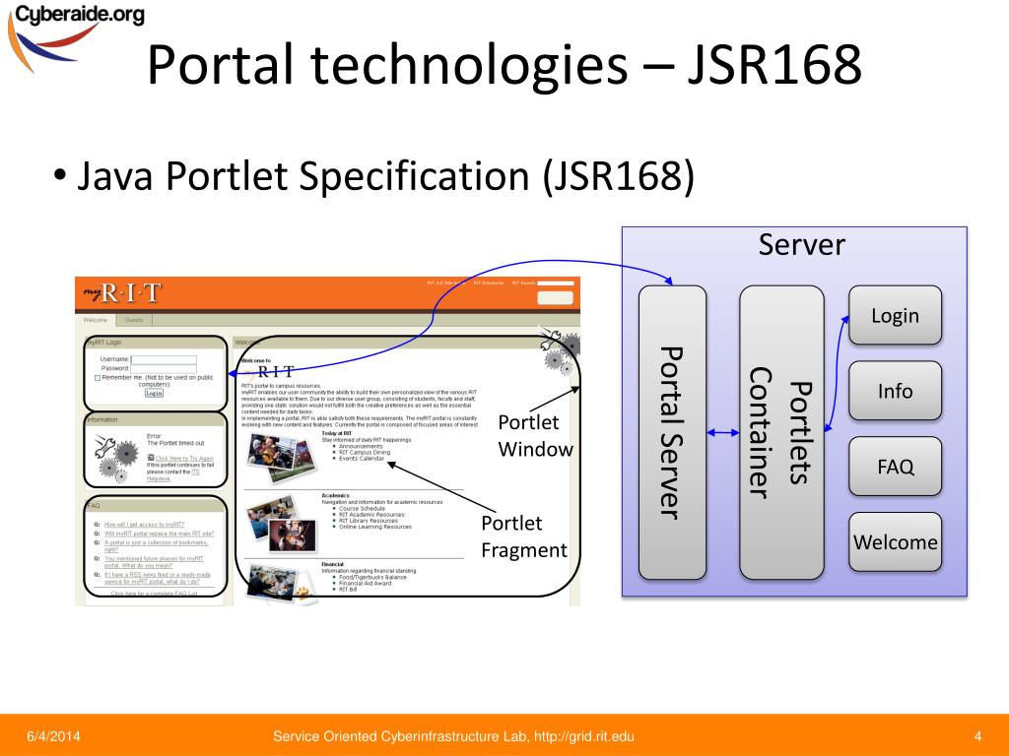This screenshot has height=756, width=1009.
Task: Click the 'Portlet Window' label
Action: (x=535, y=435)
